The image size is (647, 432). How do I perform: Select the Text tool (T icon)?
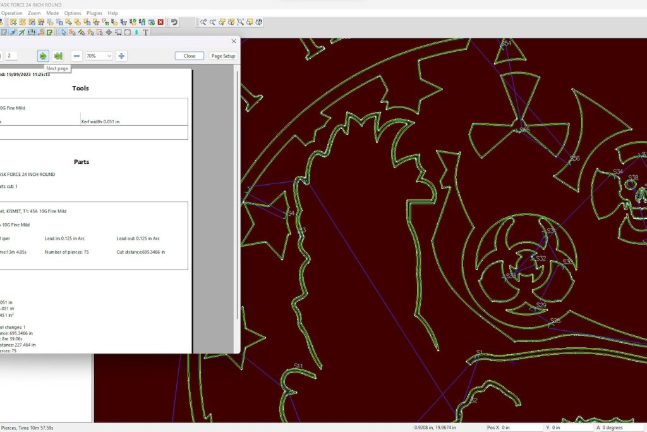(x=145, y=32)
